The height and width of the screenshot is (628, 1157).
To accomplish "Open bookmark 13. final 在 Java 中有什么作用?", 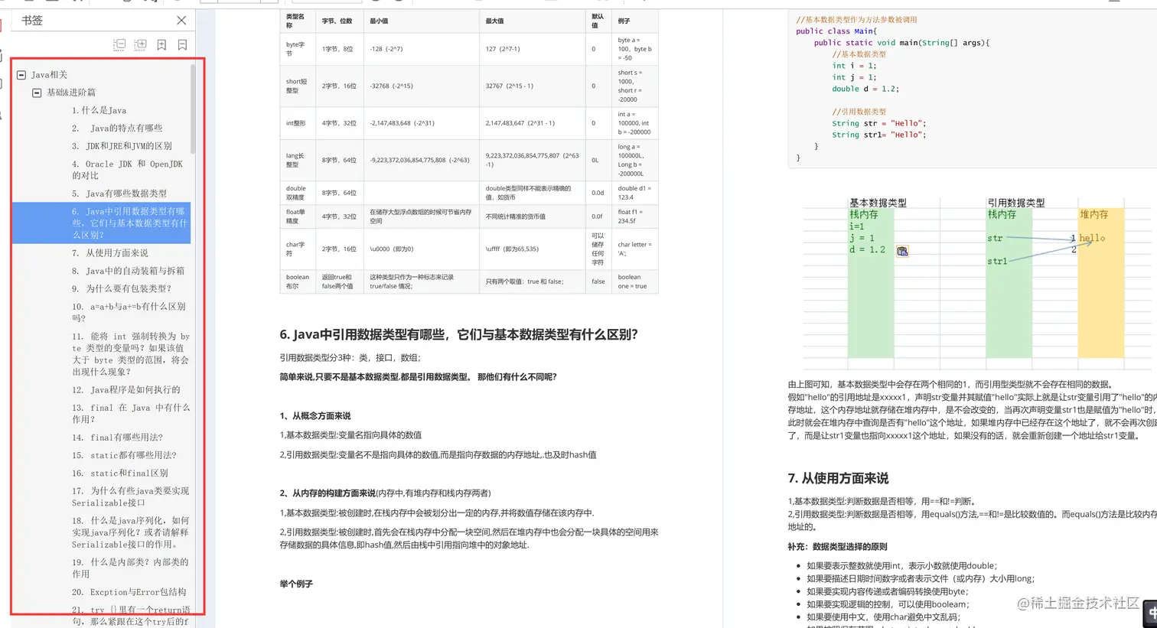I will [x=131, y=413].
